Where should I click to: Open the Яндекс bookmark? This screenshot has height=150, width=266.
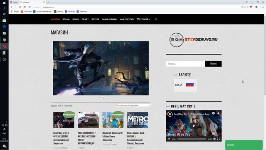15,12
